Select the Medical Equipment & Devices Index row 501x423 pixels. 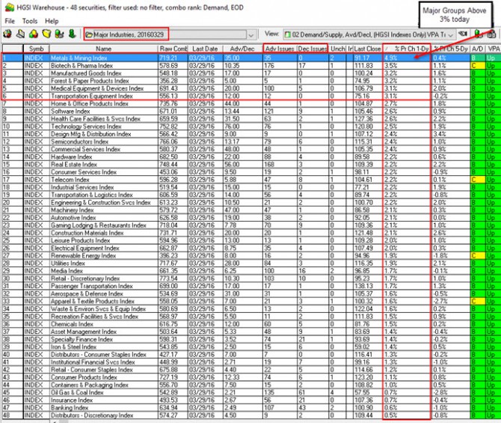[x=251, y=88]
